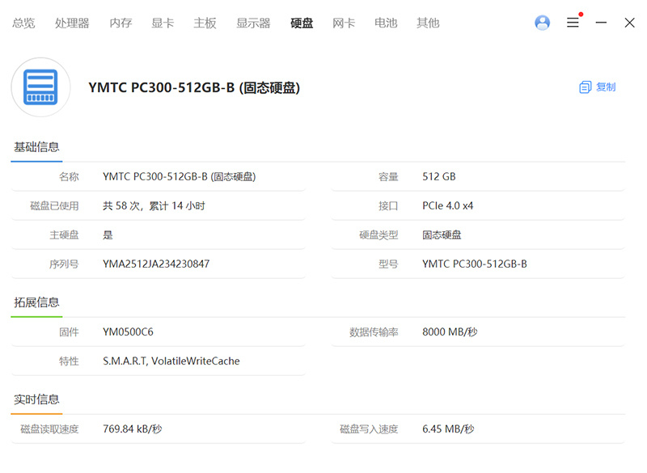Click the 主硬盘 value 是
The height and width of the screenshot is (473, 647).
[108, 235]
